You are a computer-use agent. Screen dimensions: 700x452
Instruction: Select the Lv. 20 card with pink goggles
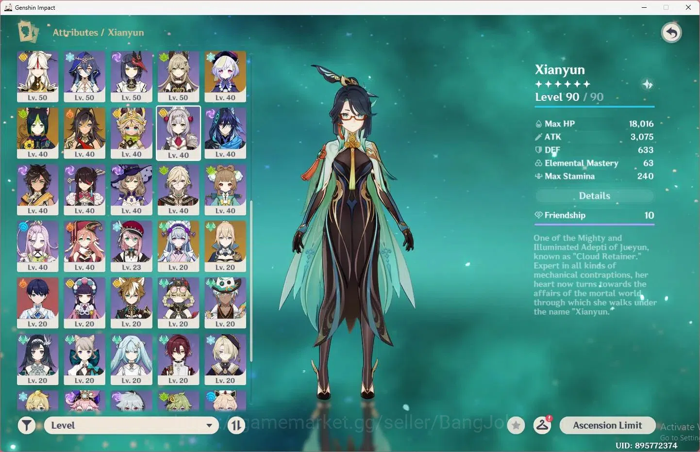[178, 303]
